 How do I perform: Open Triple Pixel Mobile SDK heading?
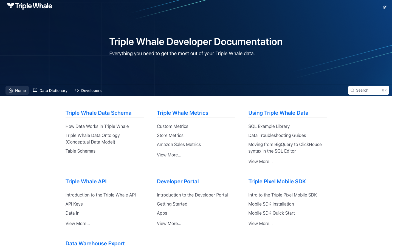coord(277,181)
